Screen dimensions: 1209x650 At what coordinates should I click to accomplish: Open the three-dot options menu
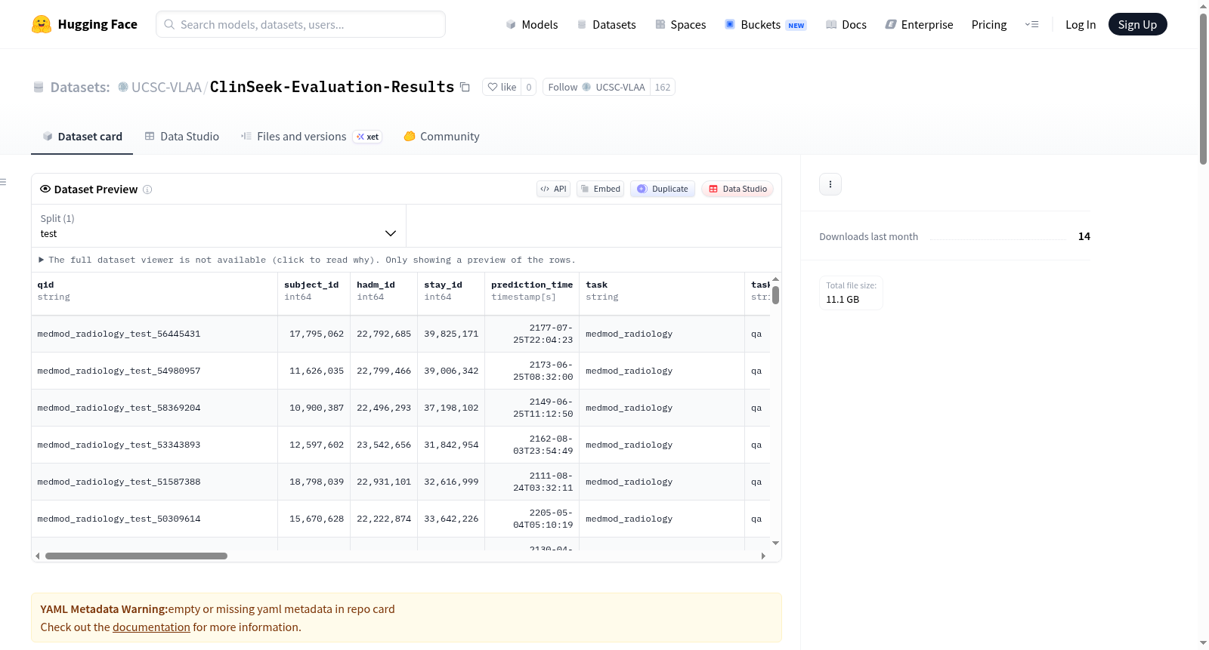[x=830, y=184]
